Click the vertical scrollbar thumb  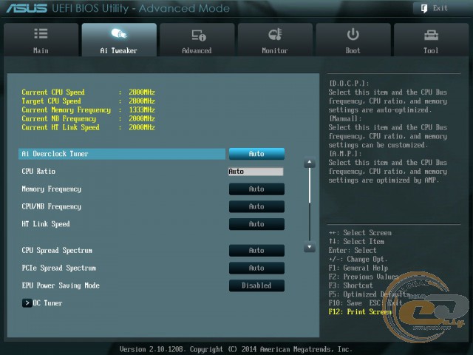[x=310, y=186]
